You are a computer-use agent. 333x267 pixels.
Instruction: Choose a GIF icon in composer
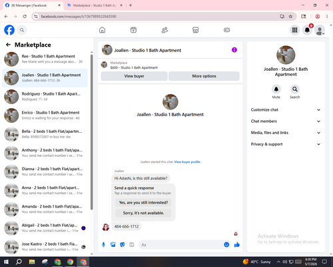(132, 245)
